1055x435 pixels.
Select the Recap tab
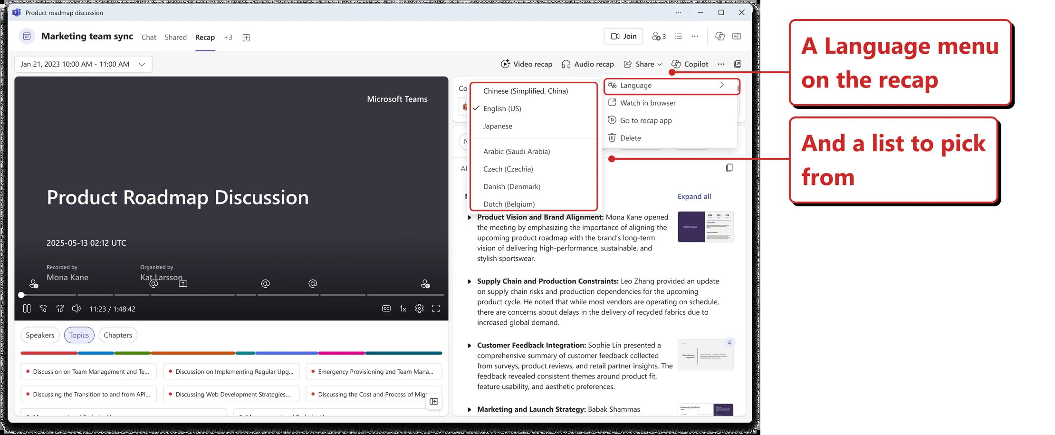(205, 38)
